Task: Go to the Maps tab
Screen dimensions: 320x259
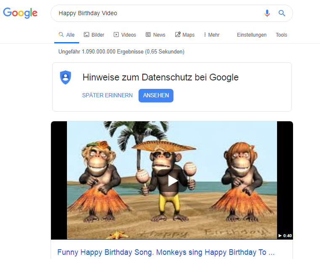Action: [x=185, y=35]
